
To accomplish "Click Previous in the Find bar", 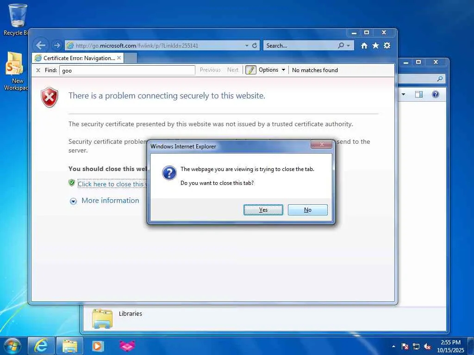I will click(210, 70).
